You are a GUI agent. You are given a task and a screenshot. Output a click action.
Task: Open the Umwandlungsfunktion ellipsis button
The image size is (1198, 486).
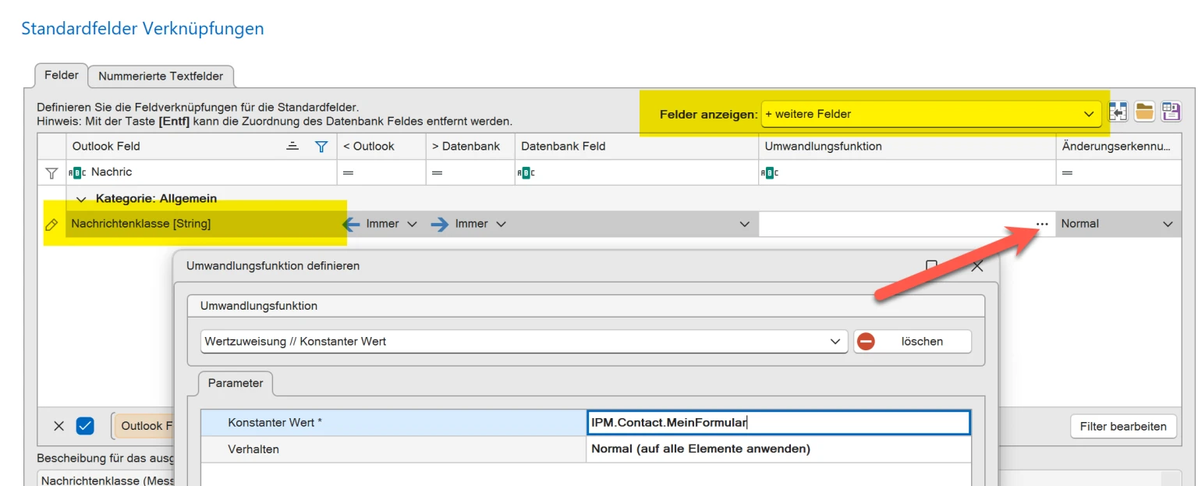pyautogui.click(x=1042, y=224)
